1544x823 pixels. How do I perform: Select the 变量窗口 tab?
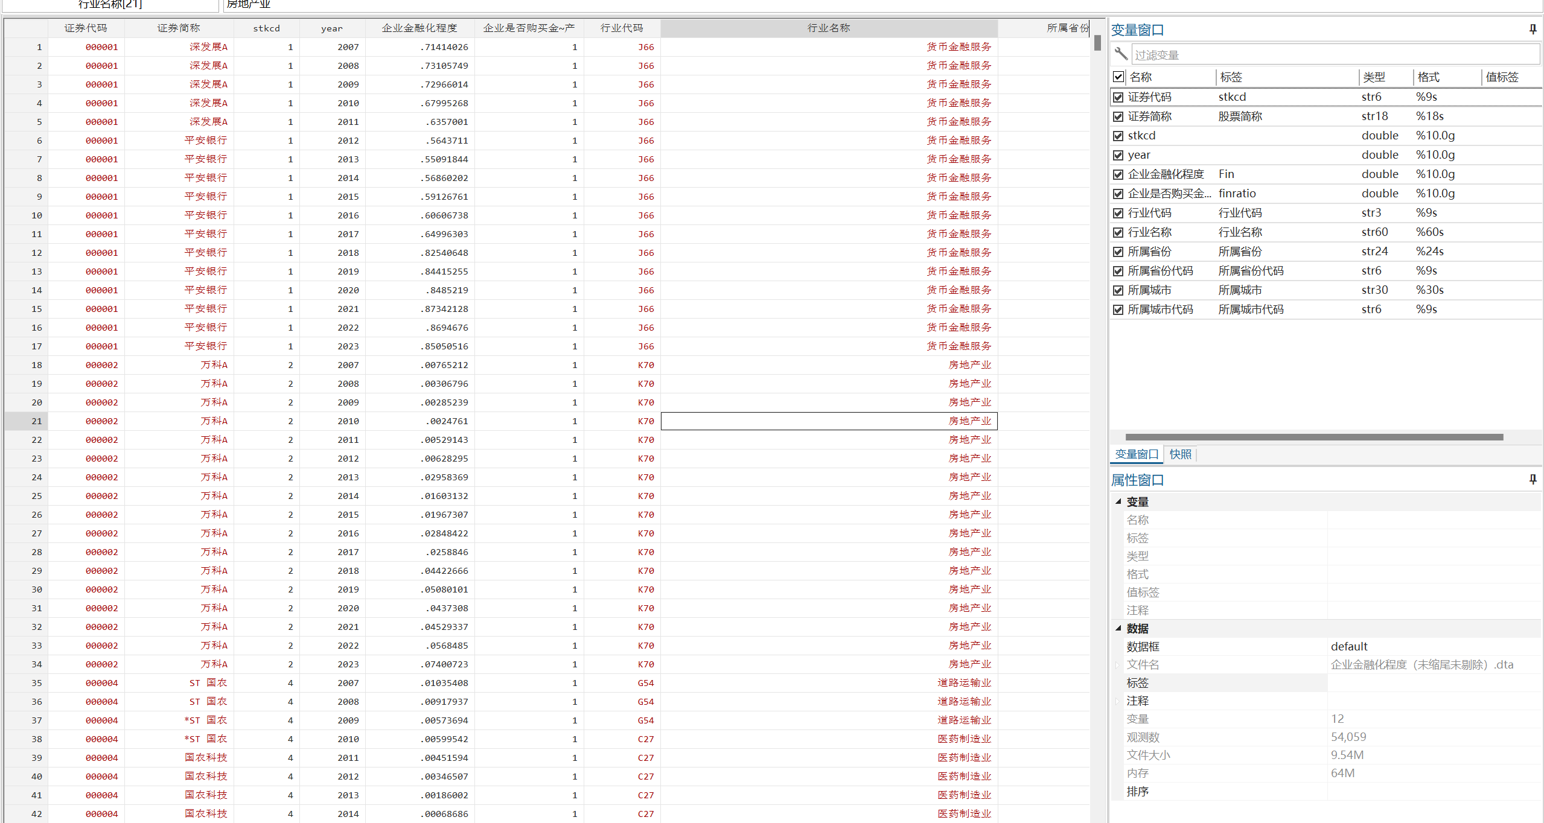click(x=1136, y=454)
